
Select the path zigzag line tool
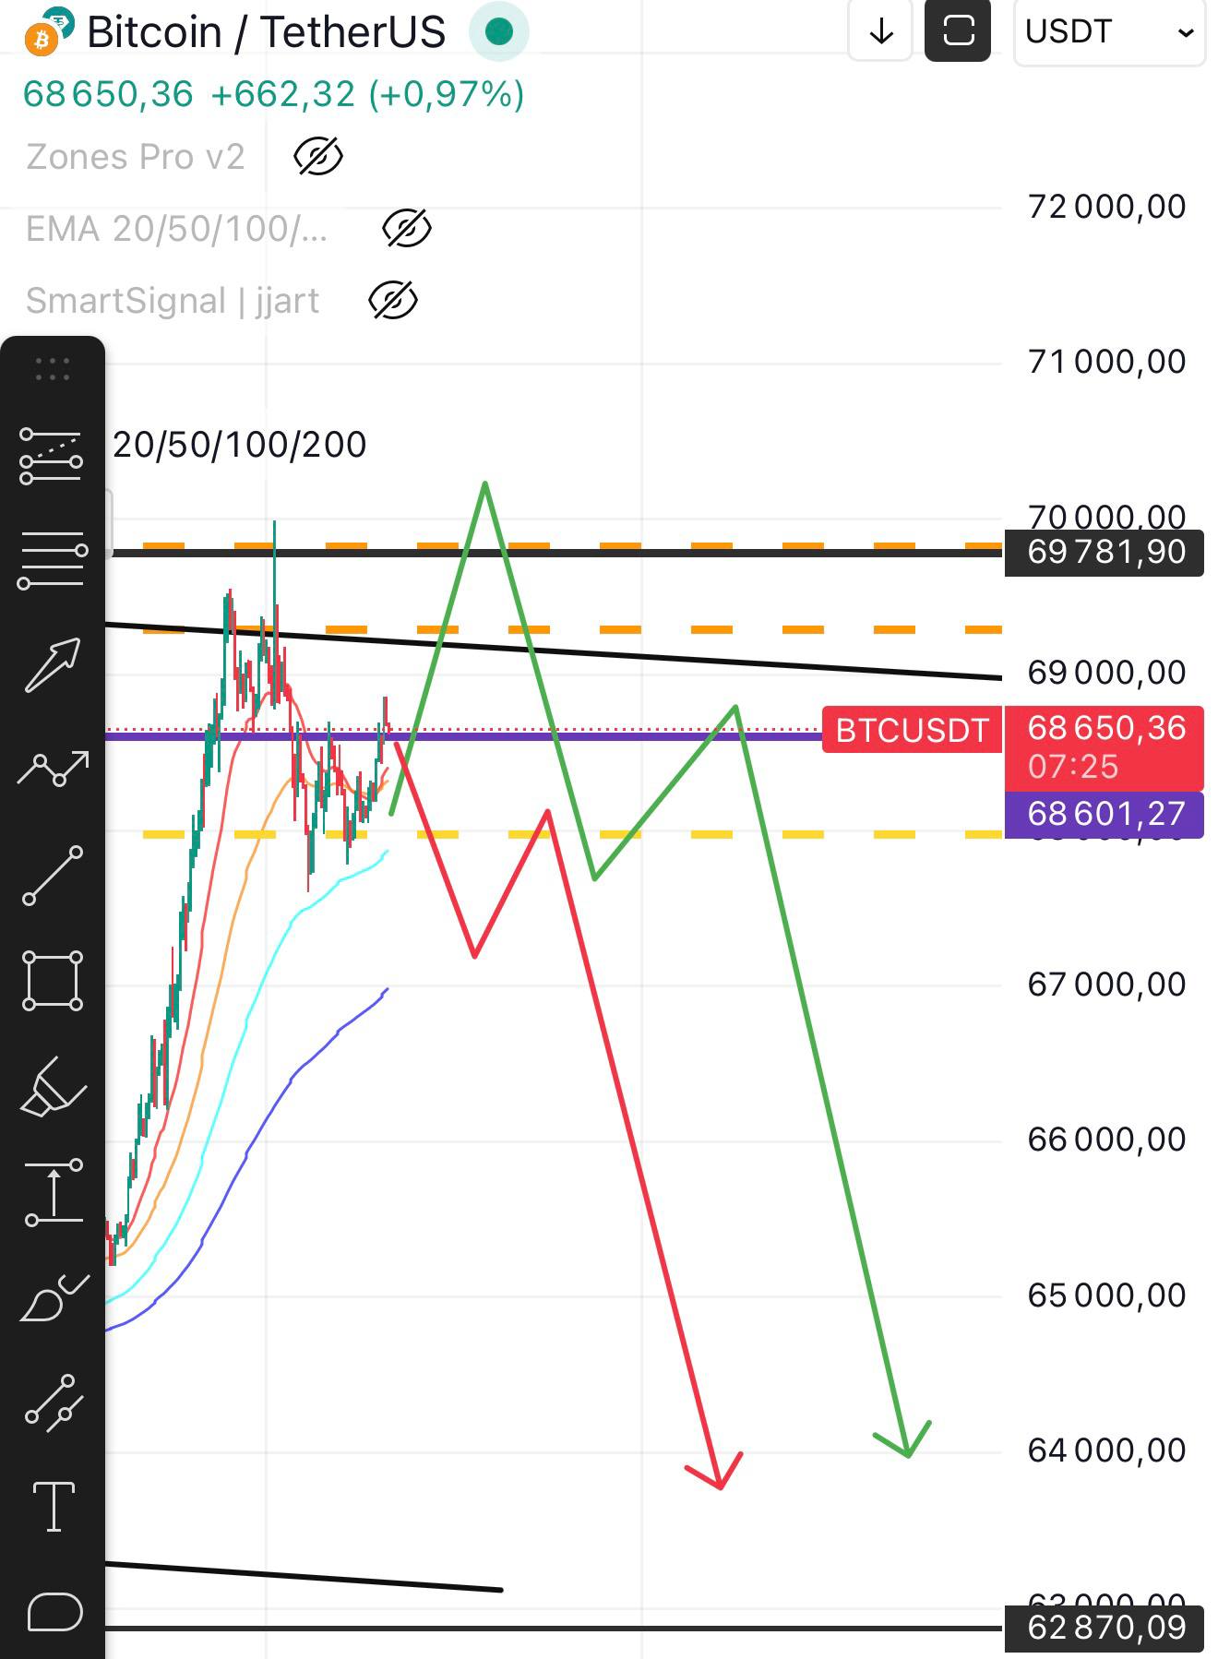pos(53,769)
